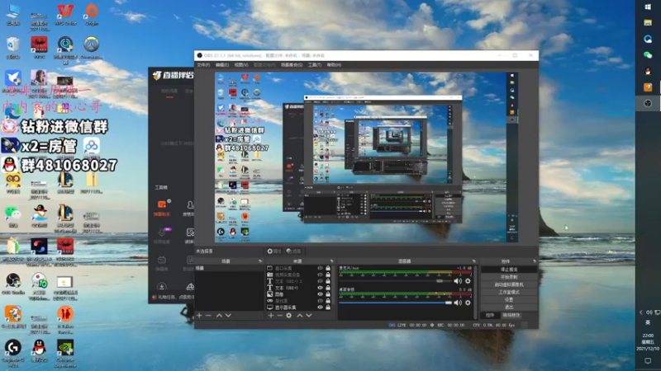The height and width of the screenshot is (371, 661).
Task: Pop out the 混音器 dock panel
Action: (x=473, y=261)
